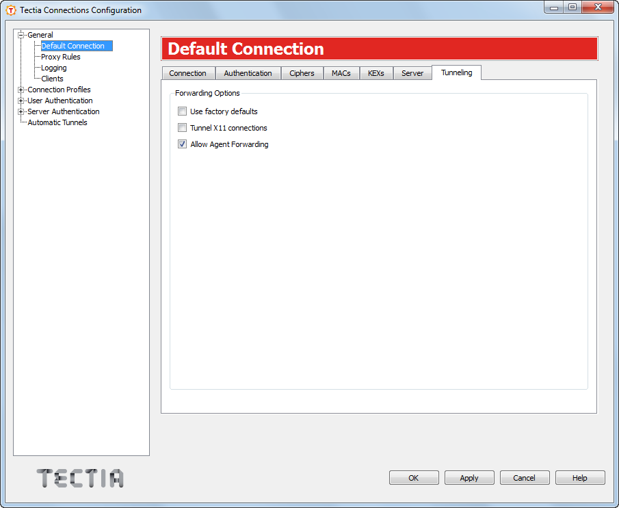
Task: Select Automatic Tunnels in the sidebar
Action: [x=57, y=122]
